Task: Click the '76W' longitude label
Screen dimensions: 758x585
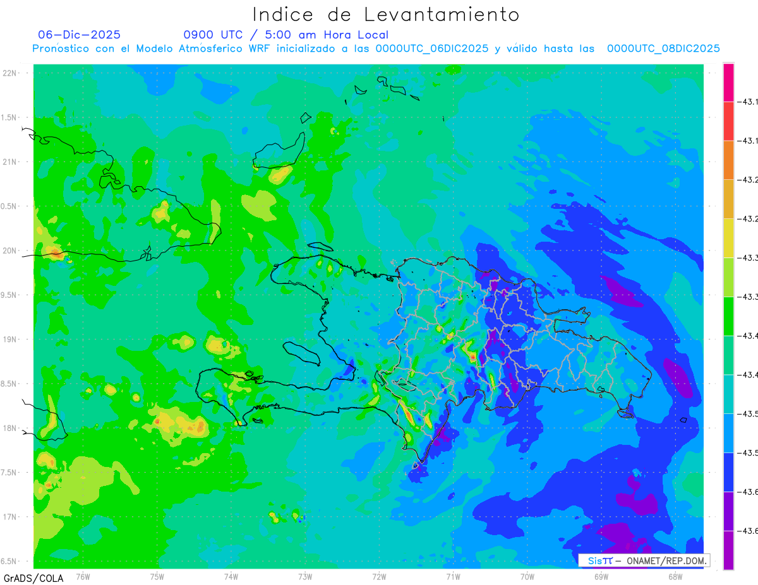Action: (83, 576)
